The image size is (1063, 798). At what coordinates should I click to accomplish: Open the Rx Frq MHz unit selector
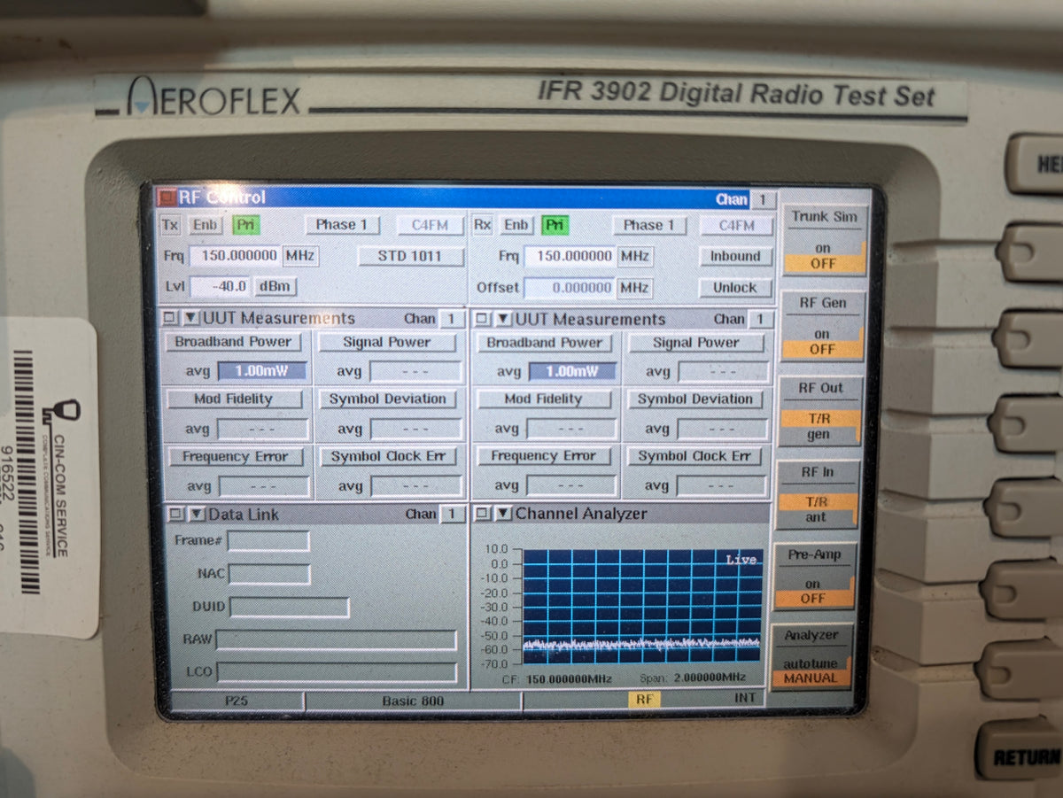click(635, 256)
